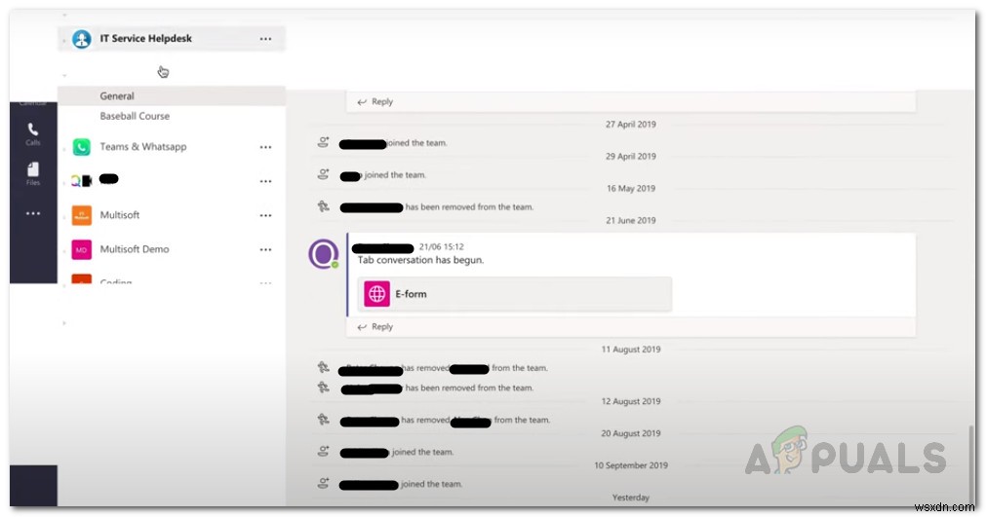Click member-joined icon under 27 April 2019
The image size is (986, 517).
323,142
